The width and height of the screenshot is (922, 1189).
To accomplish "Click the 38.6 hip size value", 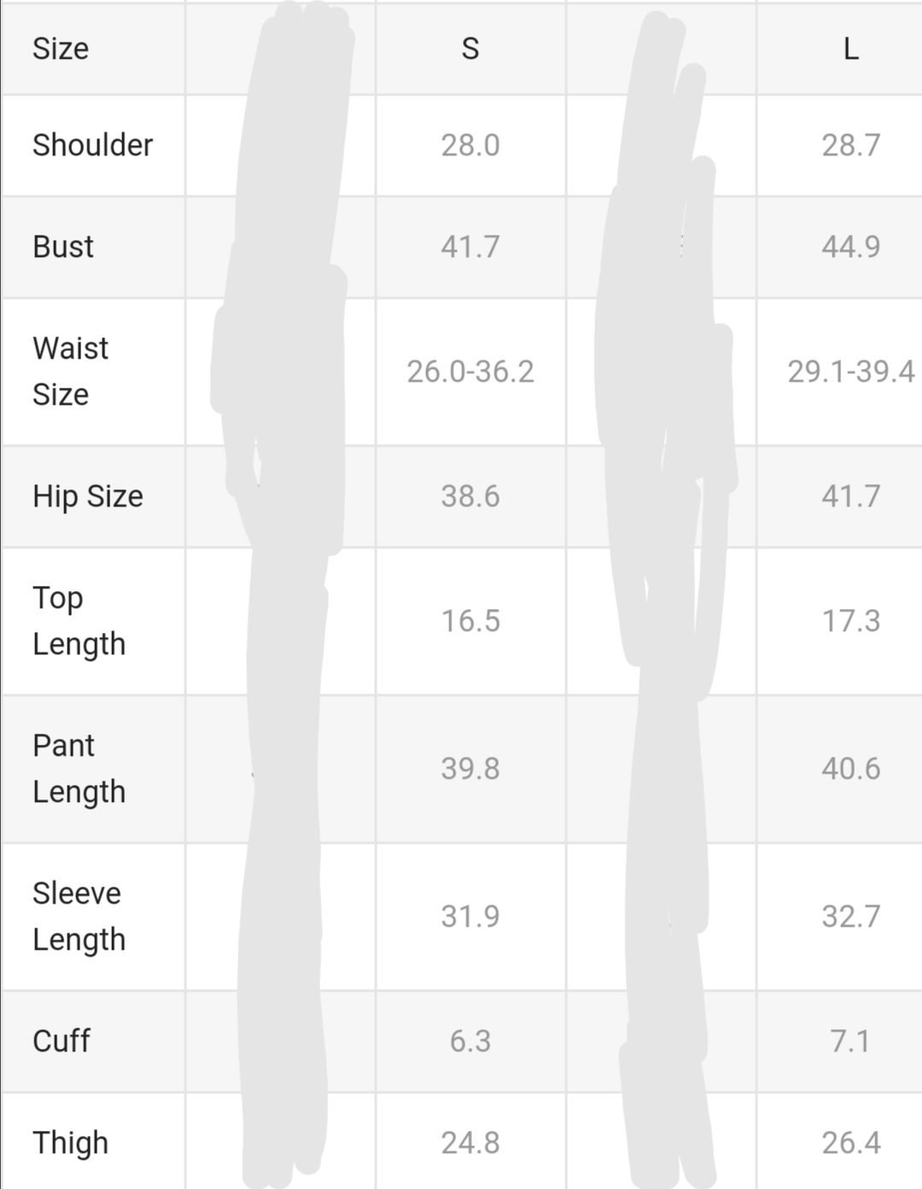I will click(470, 496).
